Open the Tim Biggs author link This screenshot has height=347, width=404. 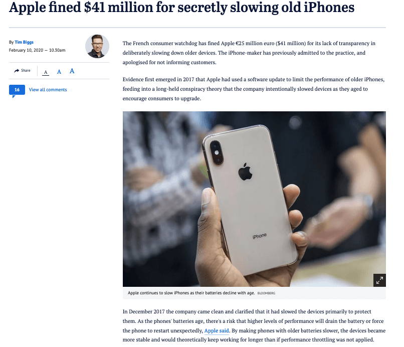point(24,42)
